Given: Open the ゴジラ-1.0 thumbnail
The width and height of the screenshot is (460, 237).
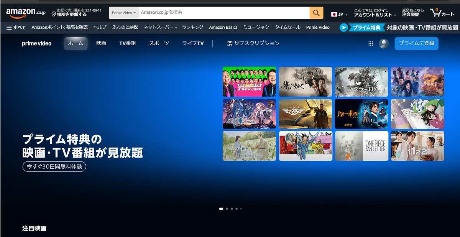Looking at the screenshot, I should pos(361,82).
